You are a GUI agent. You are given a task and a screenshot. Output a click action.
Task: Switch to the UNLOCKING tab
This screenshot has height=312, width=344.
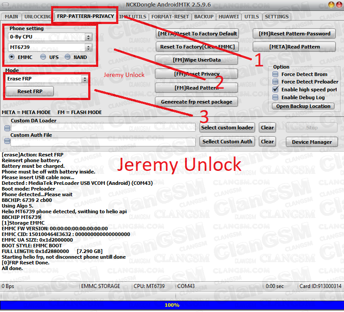[x=38, y=17]
